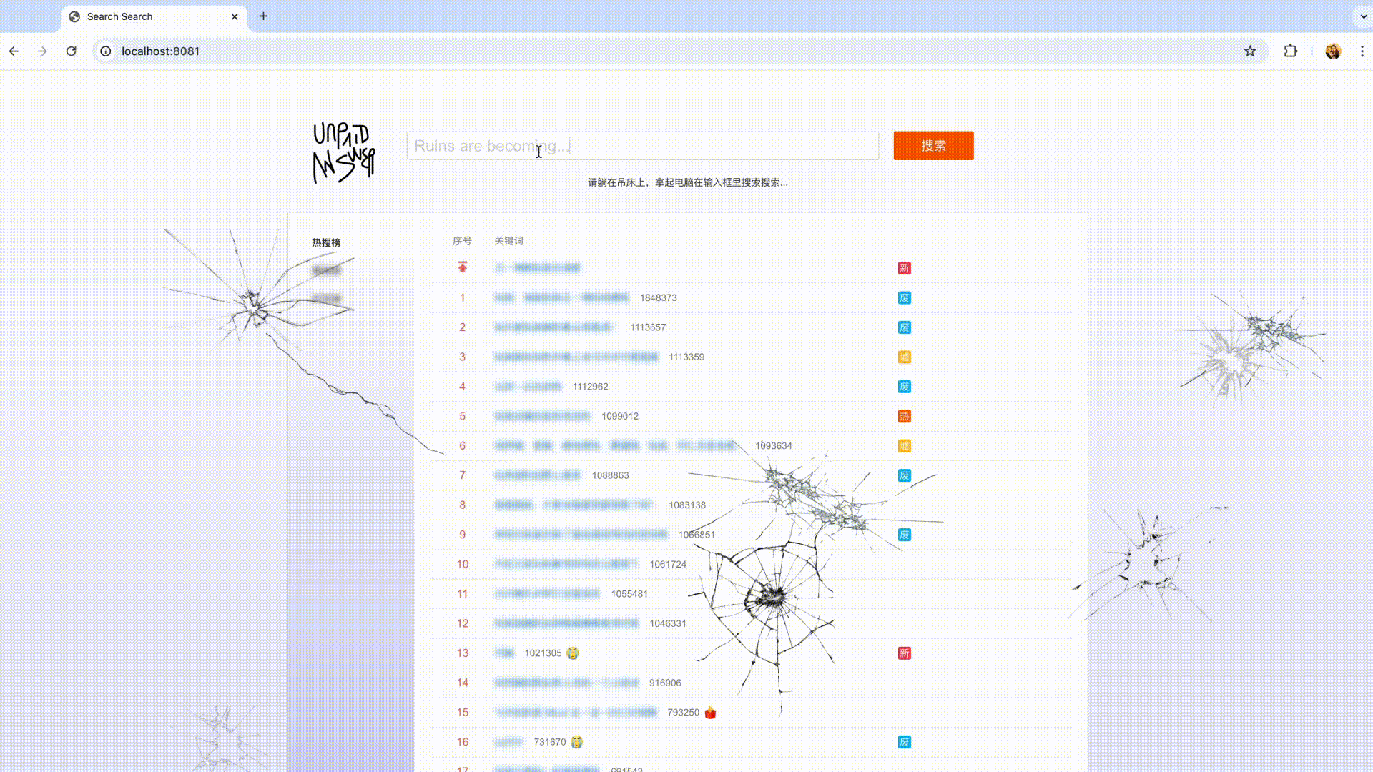
Task: Click the blue 废 badge on row 1
Action: (x=904, y=298)
